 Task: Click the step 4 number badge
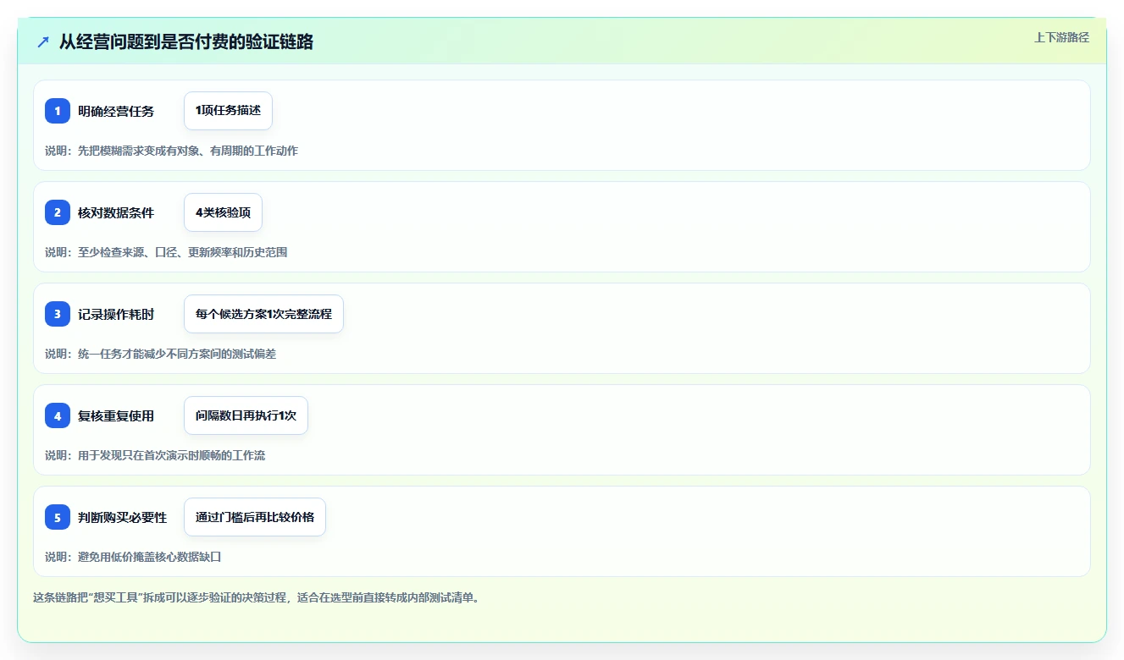coord(58,415)
